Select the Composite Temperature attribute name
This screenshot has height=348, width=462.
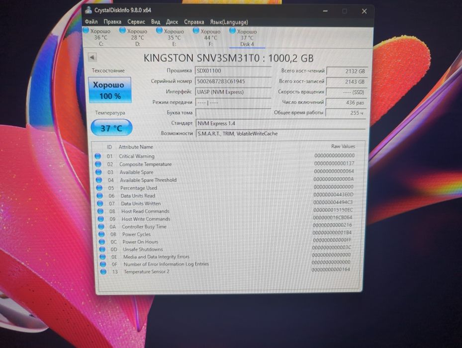point(145,164)
